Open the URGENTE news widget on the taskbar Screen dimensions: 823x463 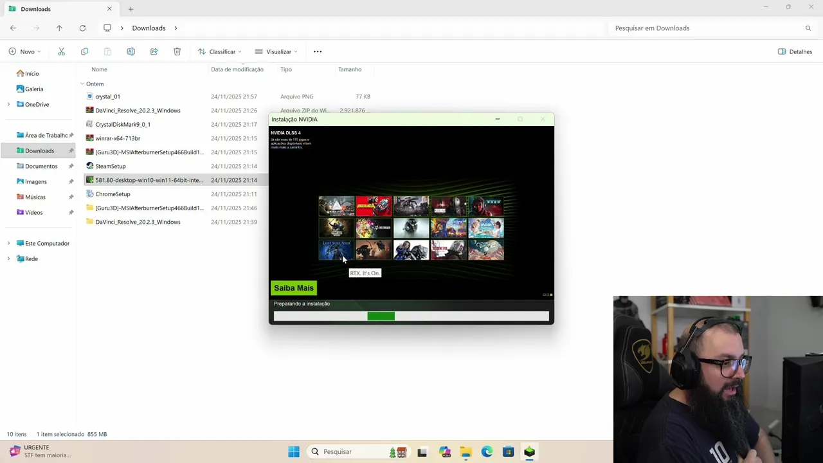click(x=40, y=451)
